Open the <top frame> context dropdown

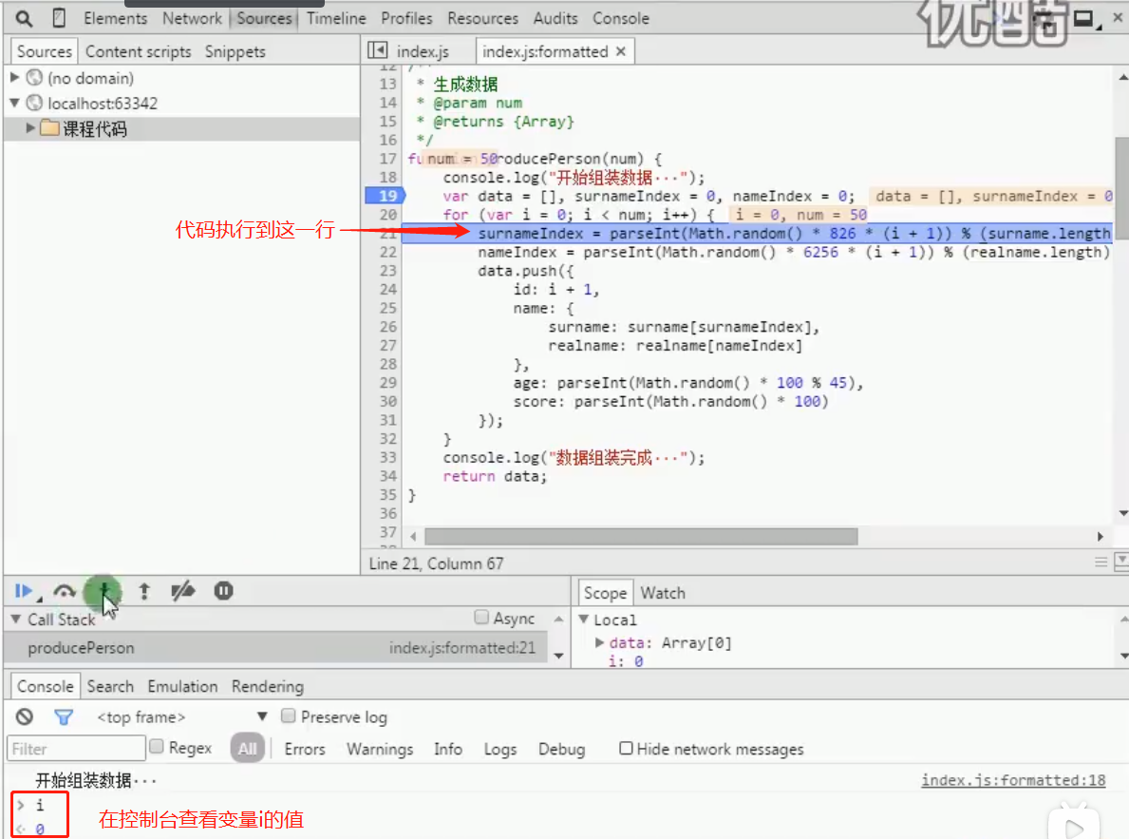pyautogui.click(x=182, y=717)
